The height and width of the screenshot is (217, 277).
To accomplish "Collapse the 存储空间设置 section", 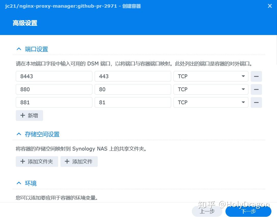I will (19, 134).
